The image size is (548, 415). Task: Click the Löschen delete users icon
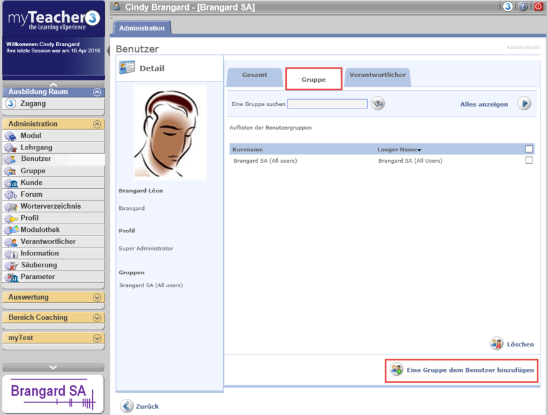click(x=496, y=343)
